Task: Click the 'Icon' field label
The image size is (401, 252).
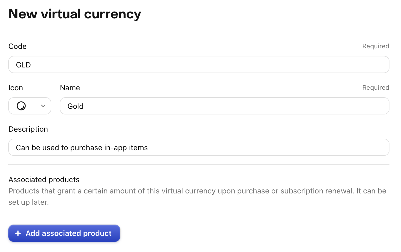Action: pos(16,88)
